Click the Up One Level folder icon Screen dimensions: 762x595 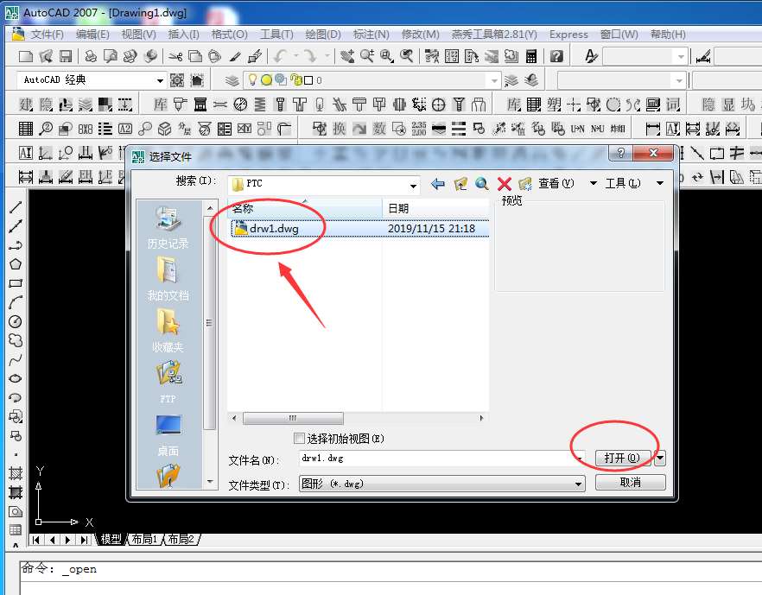[x=460, y=184]
